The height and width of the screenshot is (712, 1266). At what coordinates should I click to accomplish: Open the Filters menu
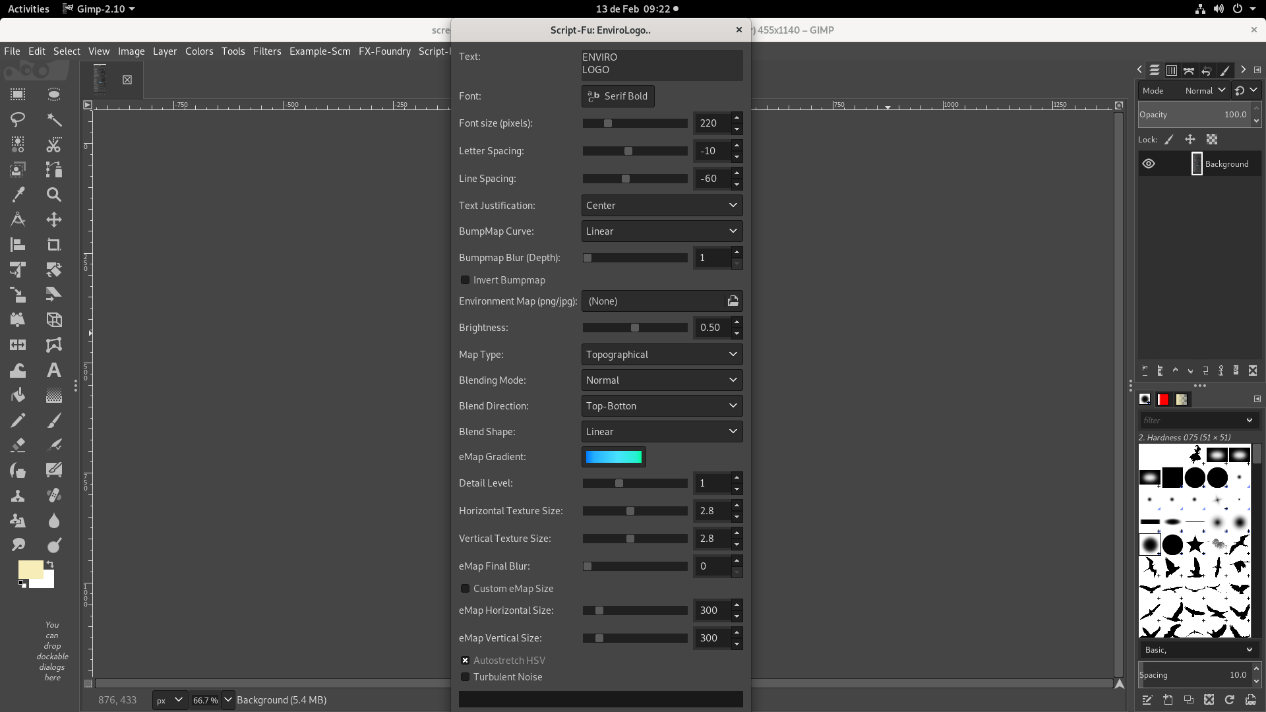[x=266, y=51]
